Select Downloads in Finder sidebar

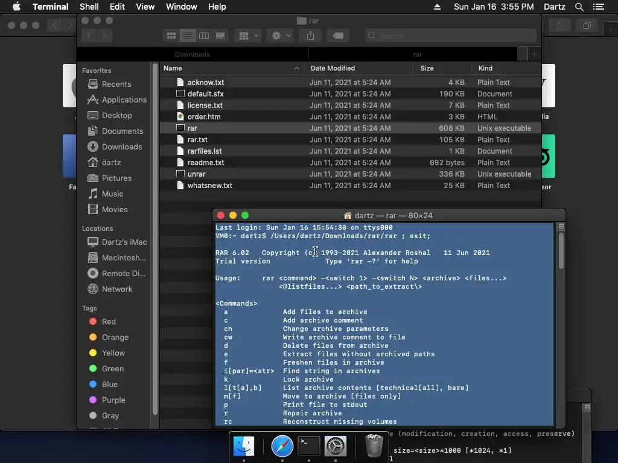pos(114,147)
